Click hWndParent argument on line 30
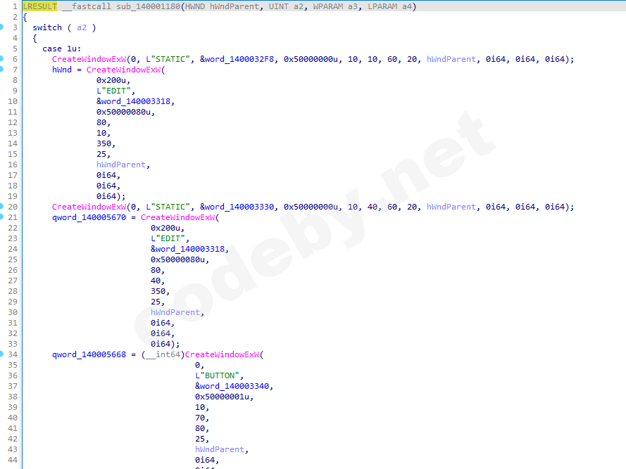 (x=175, y=312)
